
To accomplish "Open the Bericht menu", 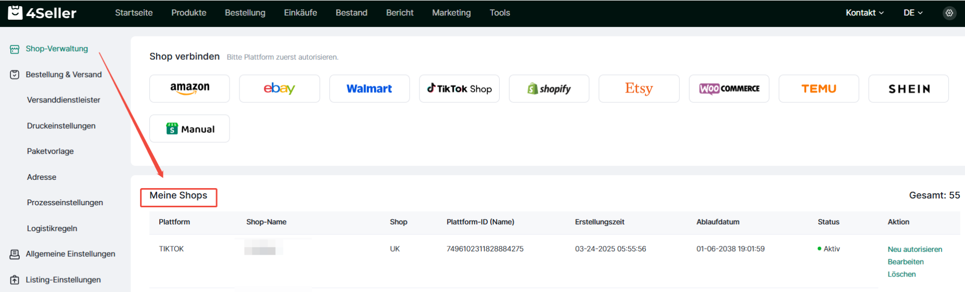I will click(400, 13).
